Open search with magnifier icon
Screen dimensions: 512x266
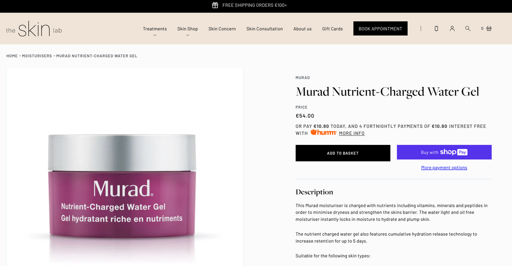click(x=468, y=29)
